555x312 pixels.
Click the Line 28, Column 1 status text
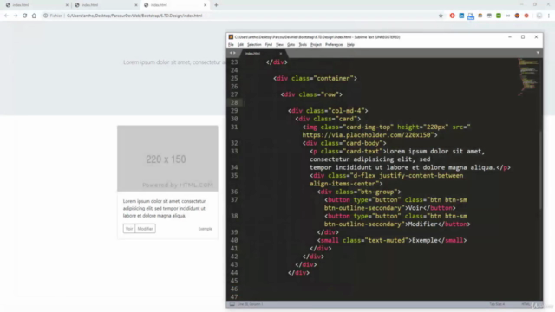pos(250,304)
